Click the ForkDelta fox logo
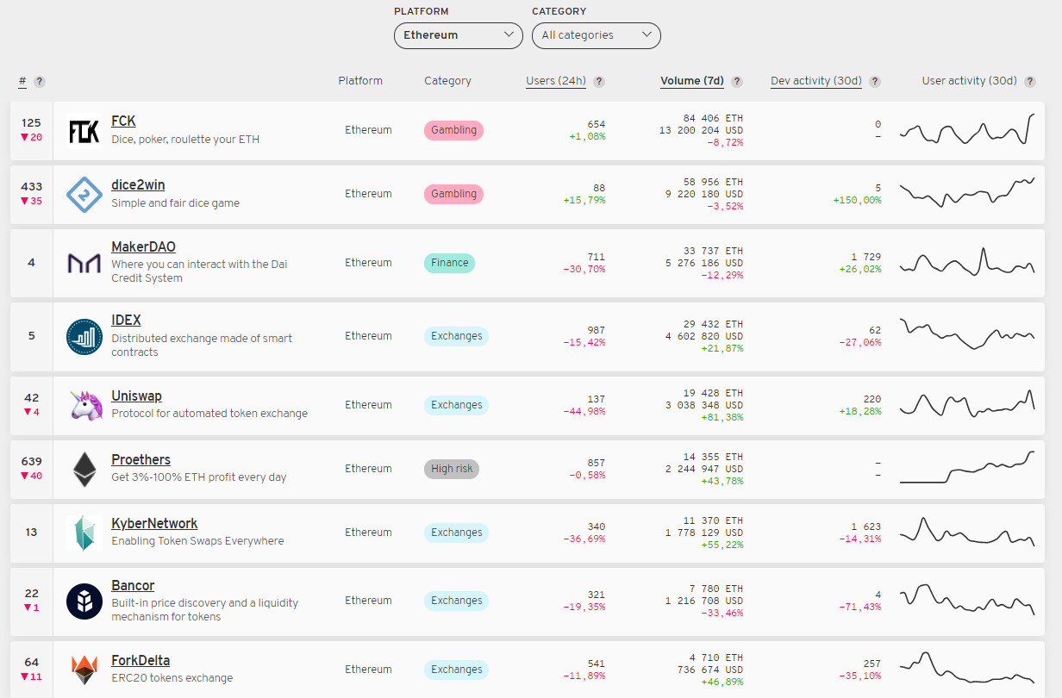1062x698 pixels. (84, 670)
